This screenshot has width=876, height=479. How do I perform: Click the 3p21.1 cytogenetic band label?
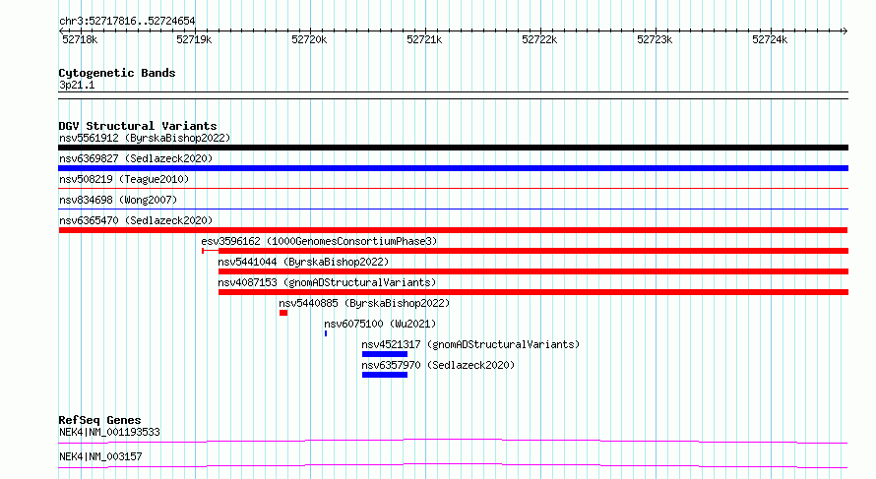click(77, 85)
